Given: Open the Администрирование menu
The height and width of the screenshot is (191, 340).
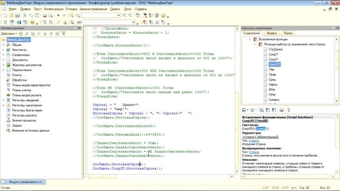Looking at the screenshot, I should tap(93, 9).
